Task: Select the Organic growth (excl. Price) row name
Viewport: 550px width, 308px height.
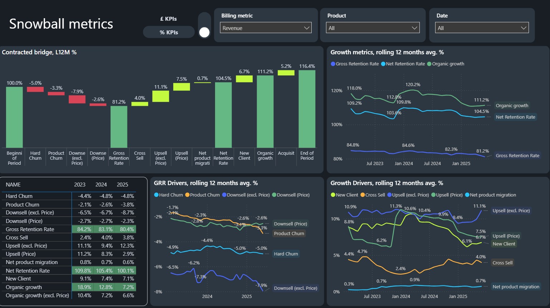Action: click(x=38, y=295)
